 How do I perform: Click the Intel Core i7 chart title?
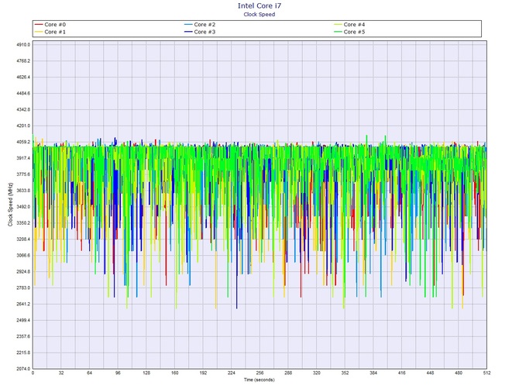[259, 5]
